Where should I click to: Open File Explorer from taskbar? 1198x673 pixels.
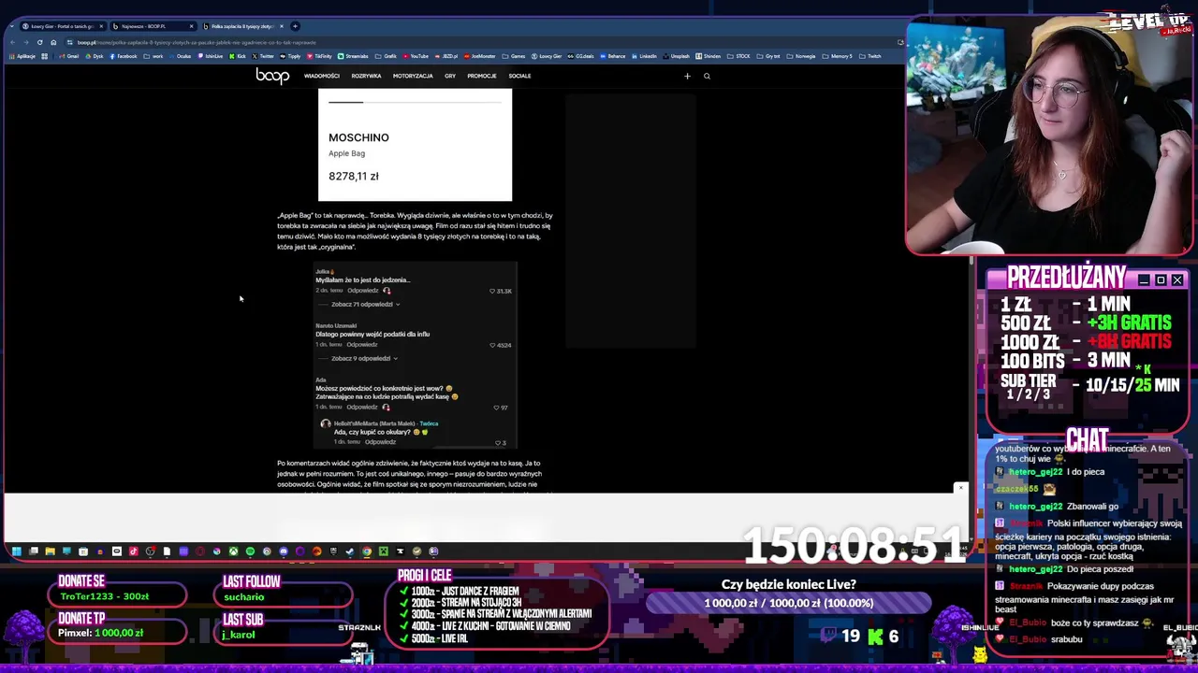pos(50,551)
